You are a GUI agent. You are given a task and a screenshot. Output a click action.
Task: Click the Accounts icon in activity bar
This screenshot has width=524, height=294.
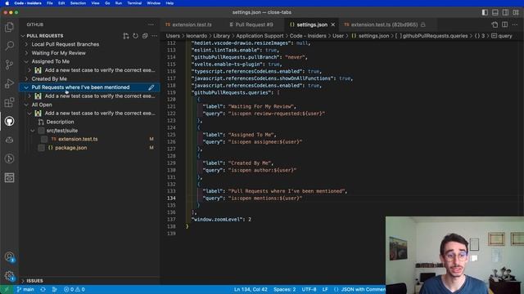9,257
